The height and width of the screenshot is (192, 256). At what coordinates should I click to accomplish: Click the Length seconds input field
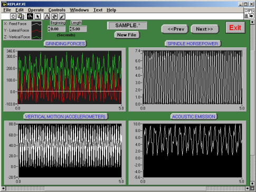pos(79,29)
